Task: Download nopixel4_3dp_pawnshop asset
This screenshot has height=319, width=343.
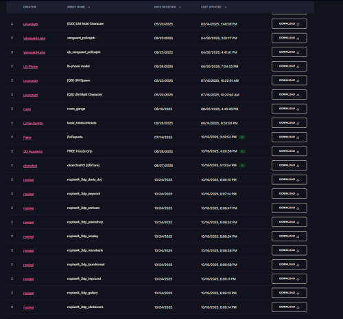Action: 289,222
